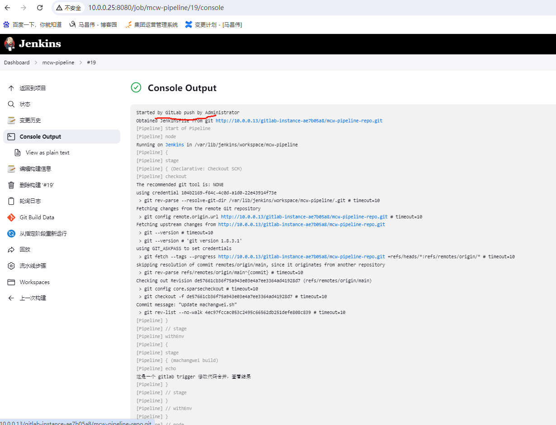The width and height of the screenshot is (556, 425).
Task: Click the mcw-pipeline breadcrumb
Action: 58,63
